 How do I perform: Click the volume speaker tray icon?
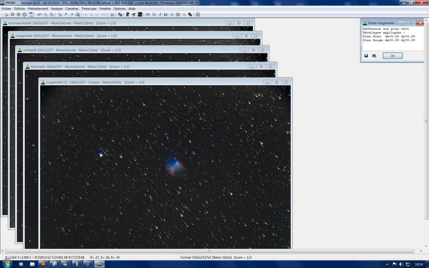tap(401, 264)
